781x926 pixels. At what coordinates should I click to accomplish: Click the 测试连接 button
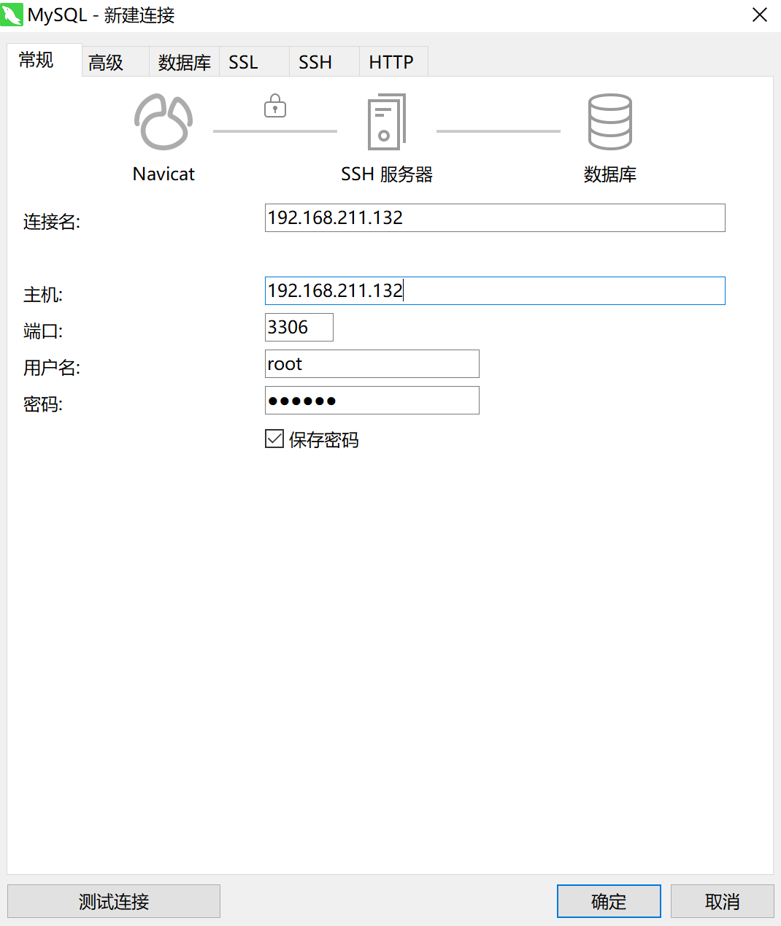click(114, 901)
